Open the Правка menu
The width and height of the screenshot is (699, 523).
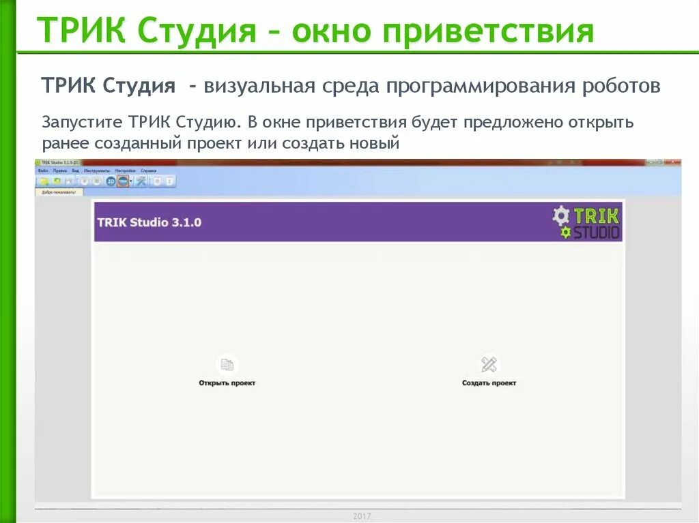(60, 170)
